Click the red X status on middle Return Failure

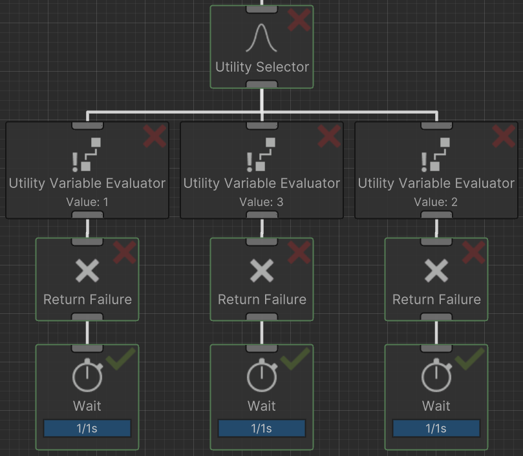[x=299, y=253]
